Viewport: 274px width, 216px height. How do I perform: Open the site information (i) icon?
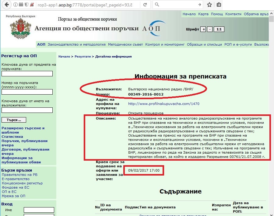point(16,5)
